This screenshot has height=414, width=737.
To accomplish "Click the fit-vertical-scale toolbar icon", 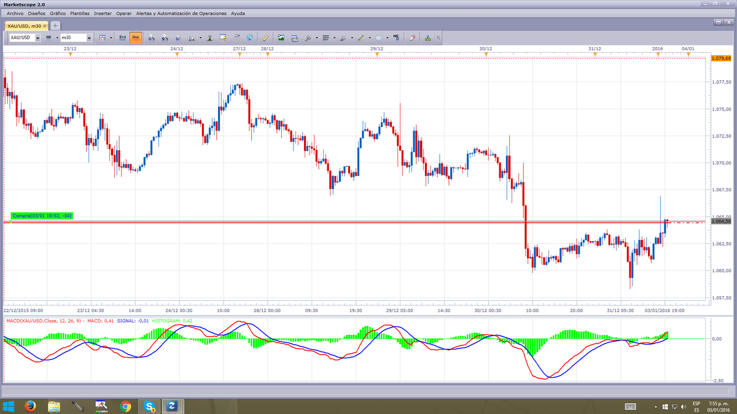I will 209,37.
